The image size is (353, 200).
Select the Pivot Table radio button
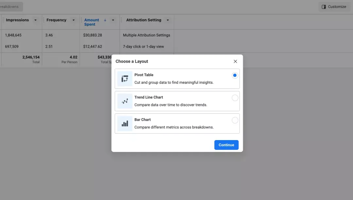[x=235, y=76]
